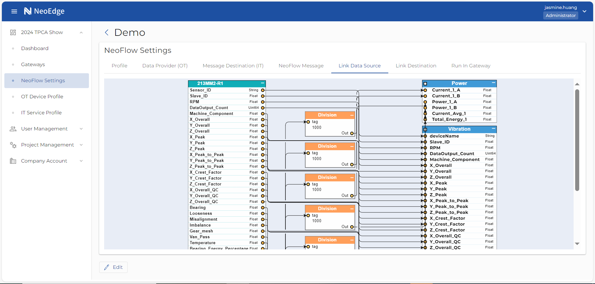Click the square icon on Power node header

click(425, 83)
